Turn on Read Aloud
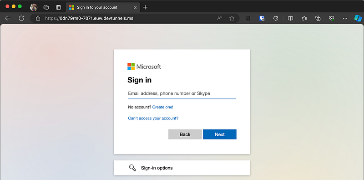This screenshot has height=180, width=364. tap(219, 18)
